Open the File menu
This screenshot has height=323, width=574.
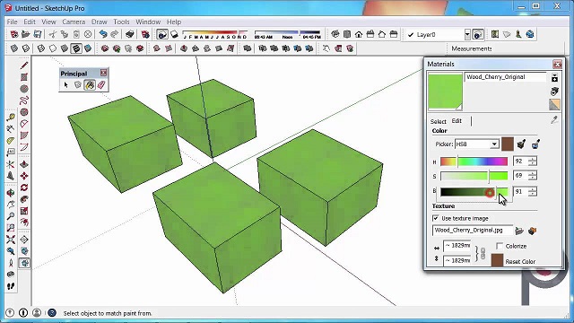point(12,22)
